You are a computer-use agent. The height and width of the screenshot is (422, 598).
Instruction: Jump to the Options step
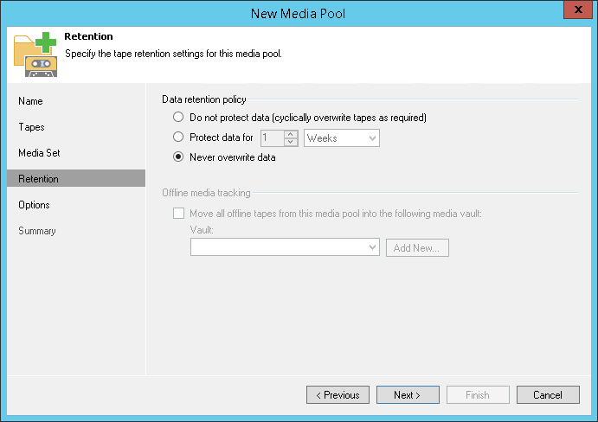[35, 205]
